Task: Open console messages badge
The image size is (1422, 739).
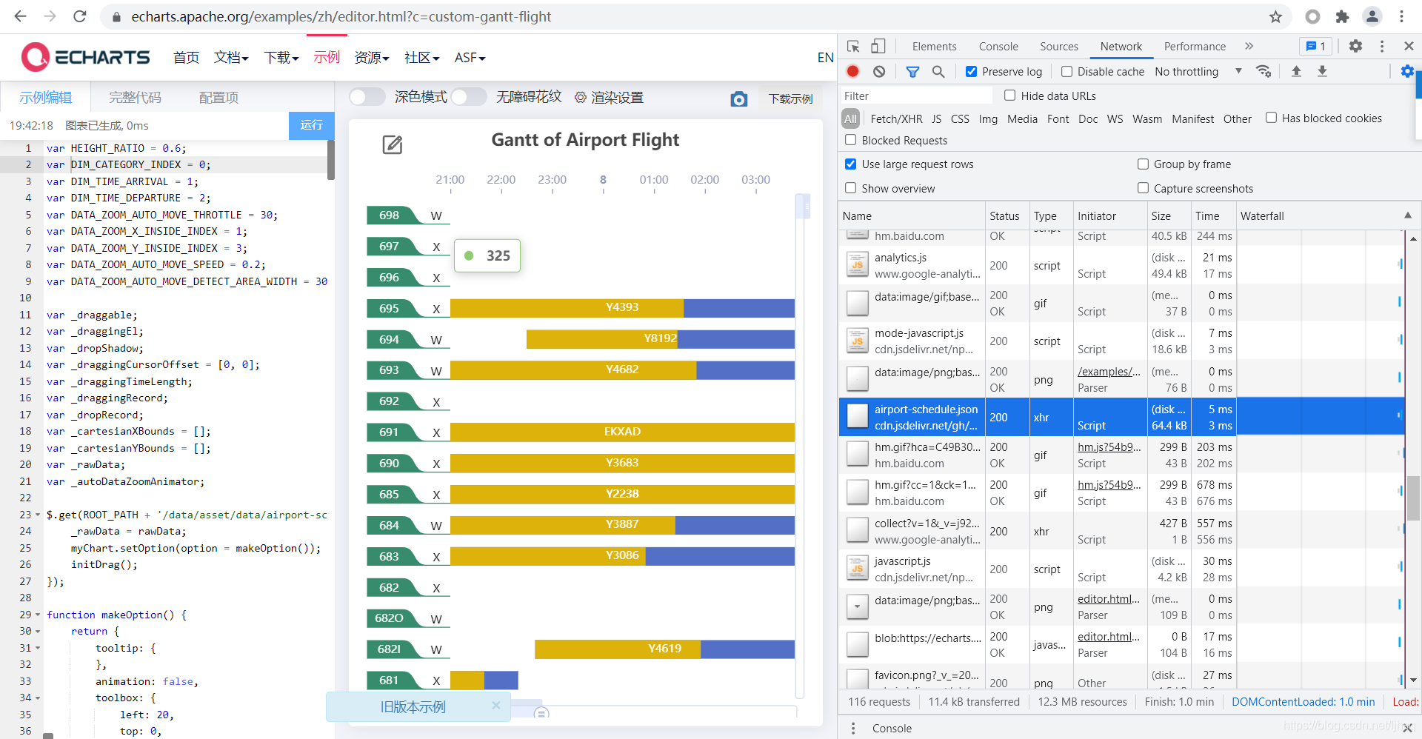Action: pos(1316,46)
